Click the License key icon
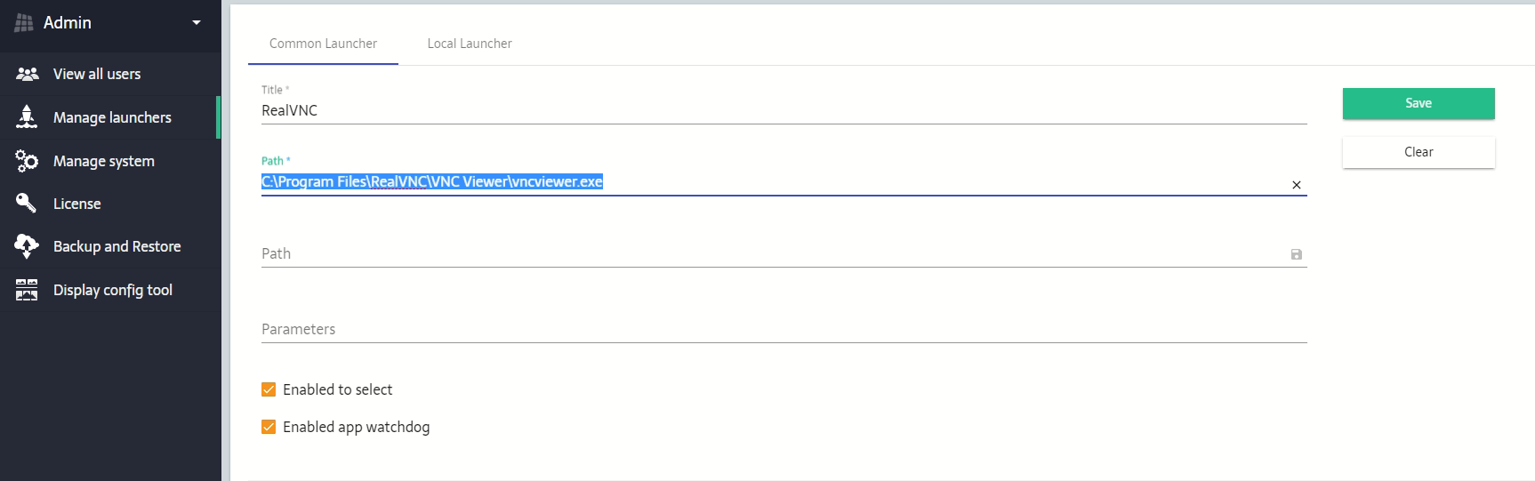The image size is (1535, 481). [x=27, y=204]
